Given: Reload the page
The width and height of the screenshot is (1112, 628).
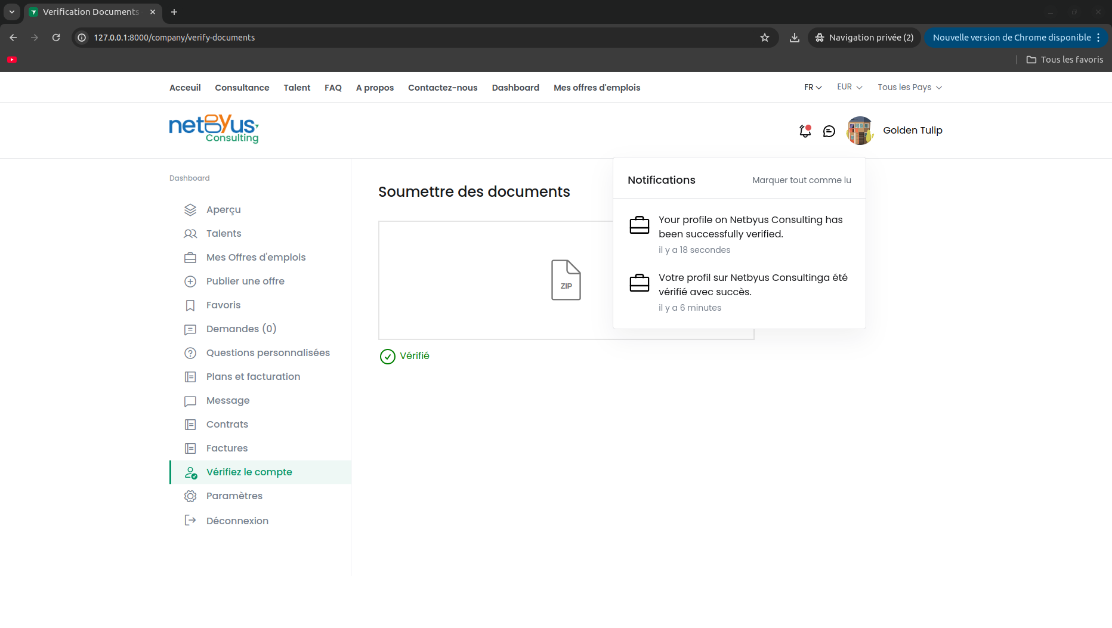Looking at the screenshot, I should click(x=56, y=38).
